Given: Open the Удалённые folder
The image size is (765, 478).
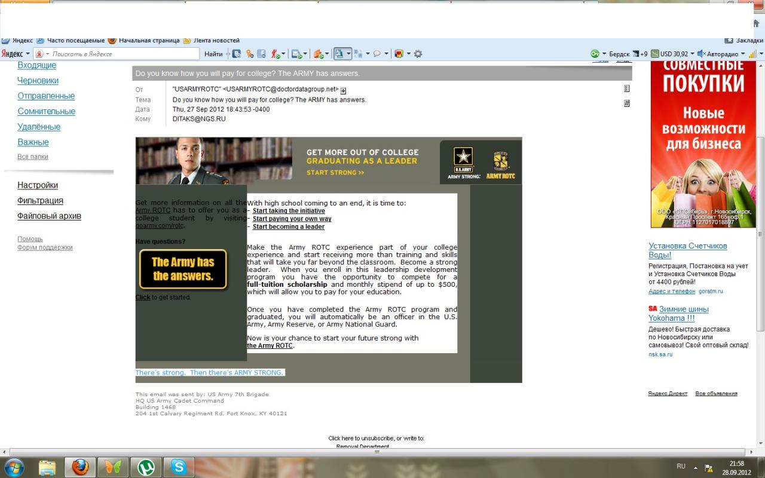Looking at the screenshot, I should click(39, 127).
